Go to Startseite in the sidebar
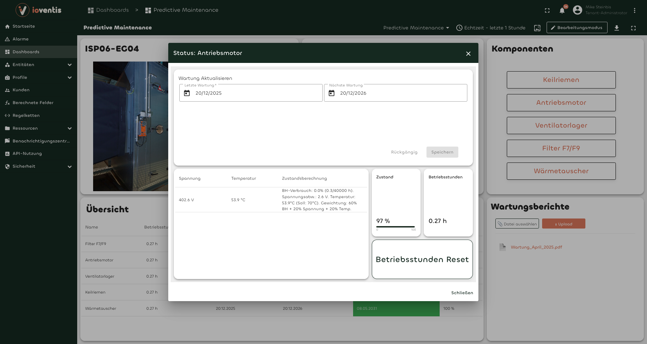The height and width of the screenshot is (344, 647). pos(23,26)
